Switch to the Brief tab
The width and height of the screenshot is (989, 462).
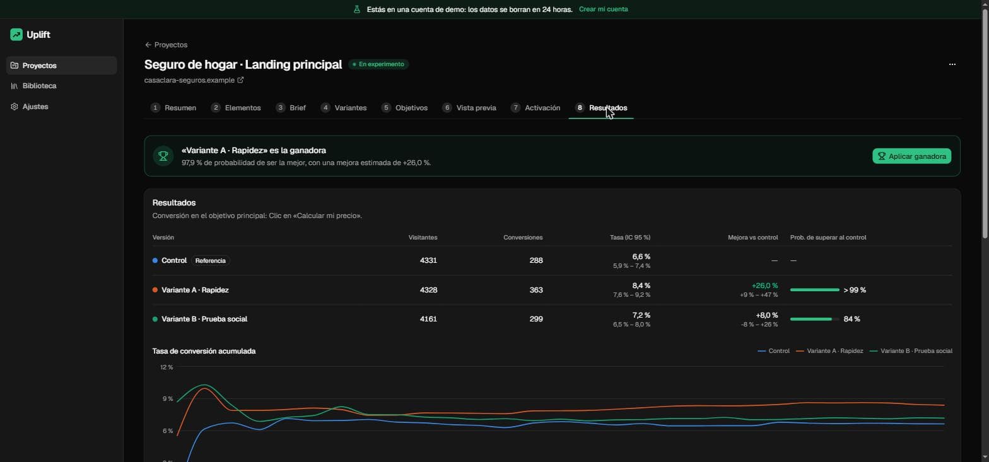pyautogui.click(x=291, y=108)
